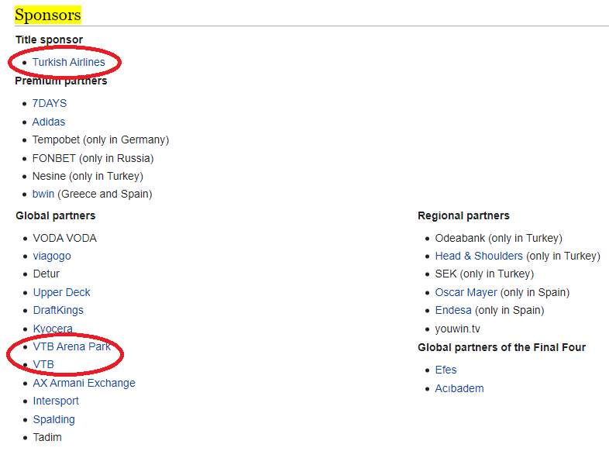The height and width of the screenshot is (458, 609).
Task: Open the Spalding link
Action: (54, 419)
